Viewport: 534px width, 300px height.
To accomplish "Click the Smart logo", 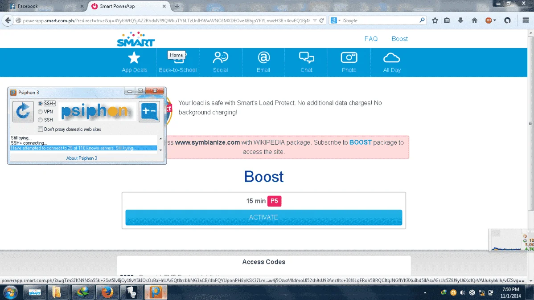I will pyautogui.click(x=136, y=39).
